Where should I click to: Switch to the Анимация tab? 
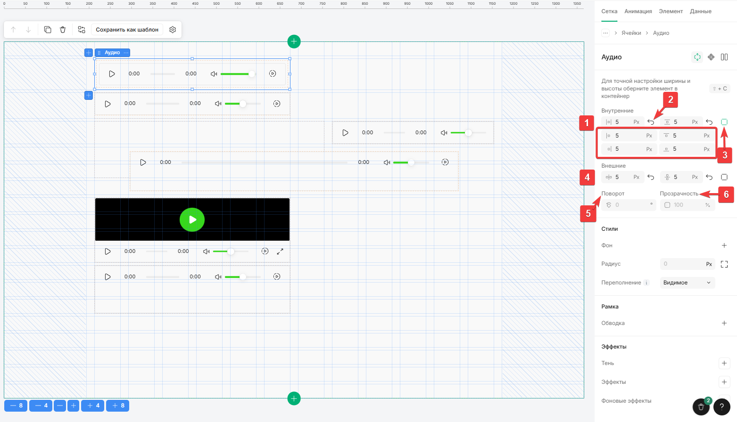pos(638,11)
